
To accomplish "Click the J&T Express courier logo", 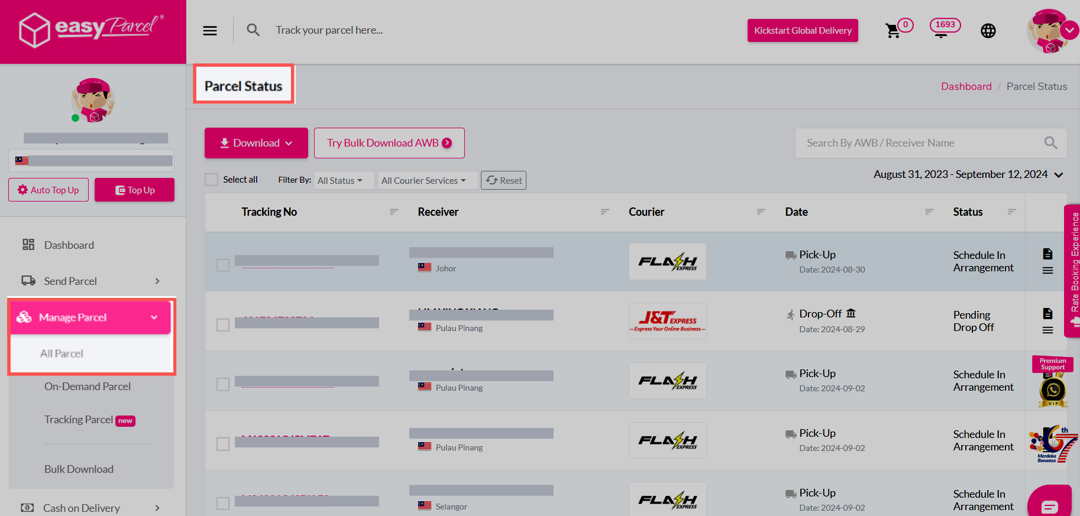I will (668, 321).
